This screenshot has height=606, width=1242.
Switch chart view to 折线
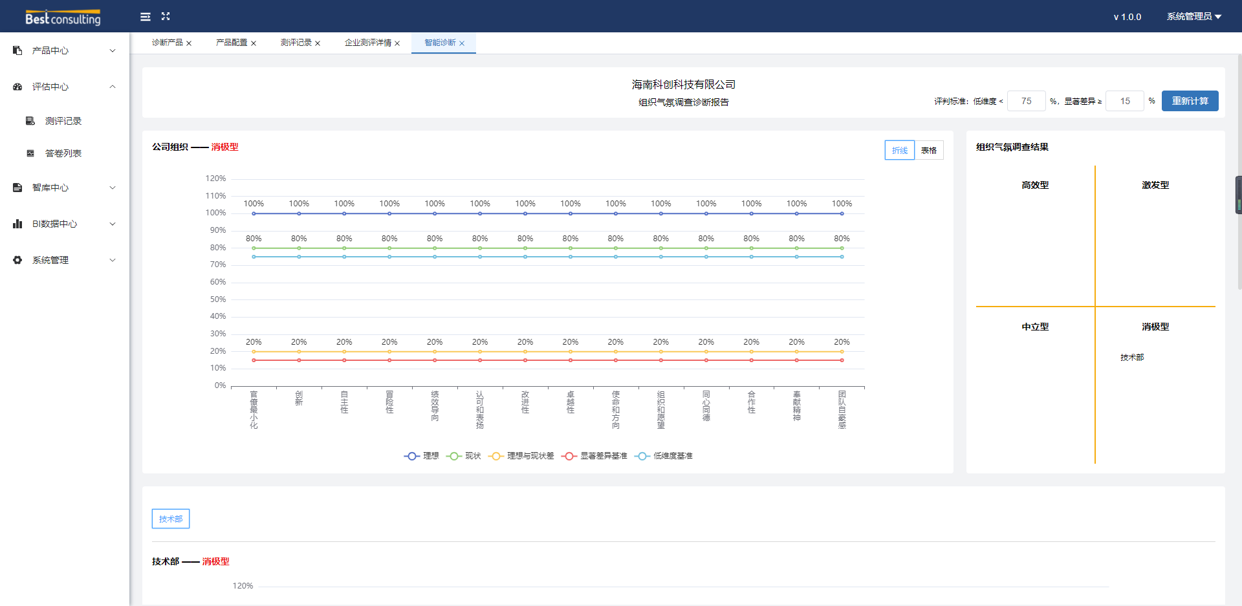click(900, 150)
